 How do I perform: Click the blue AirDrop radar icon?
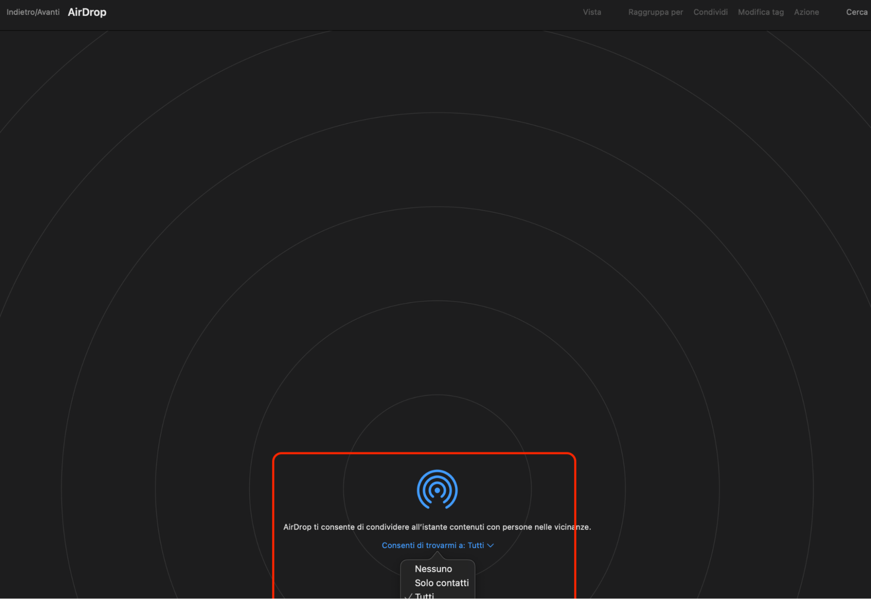(437, 489)
